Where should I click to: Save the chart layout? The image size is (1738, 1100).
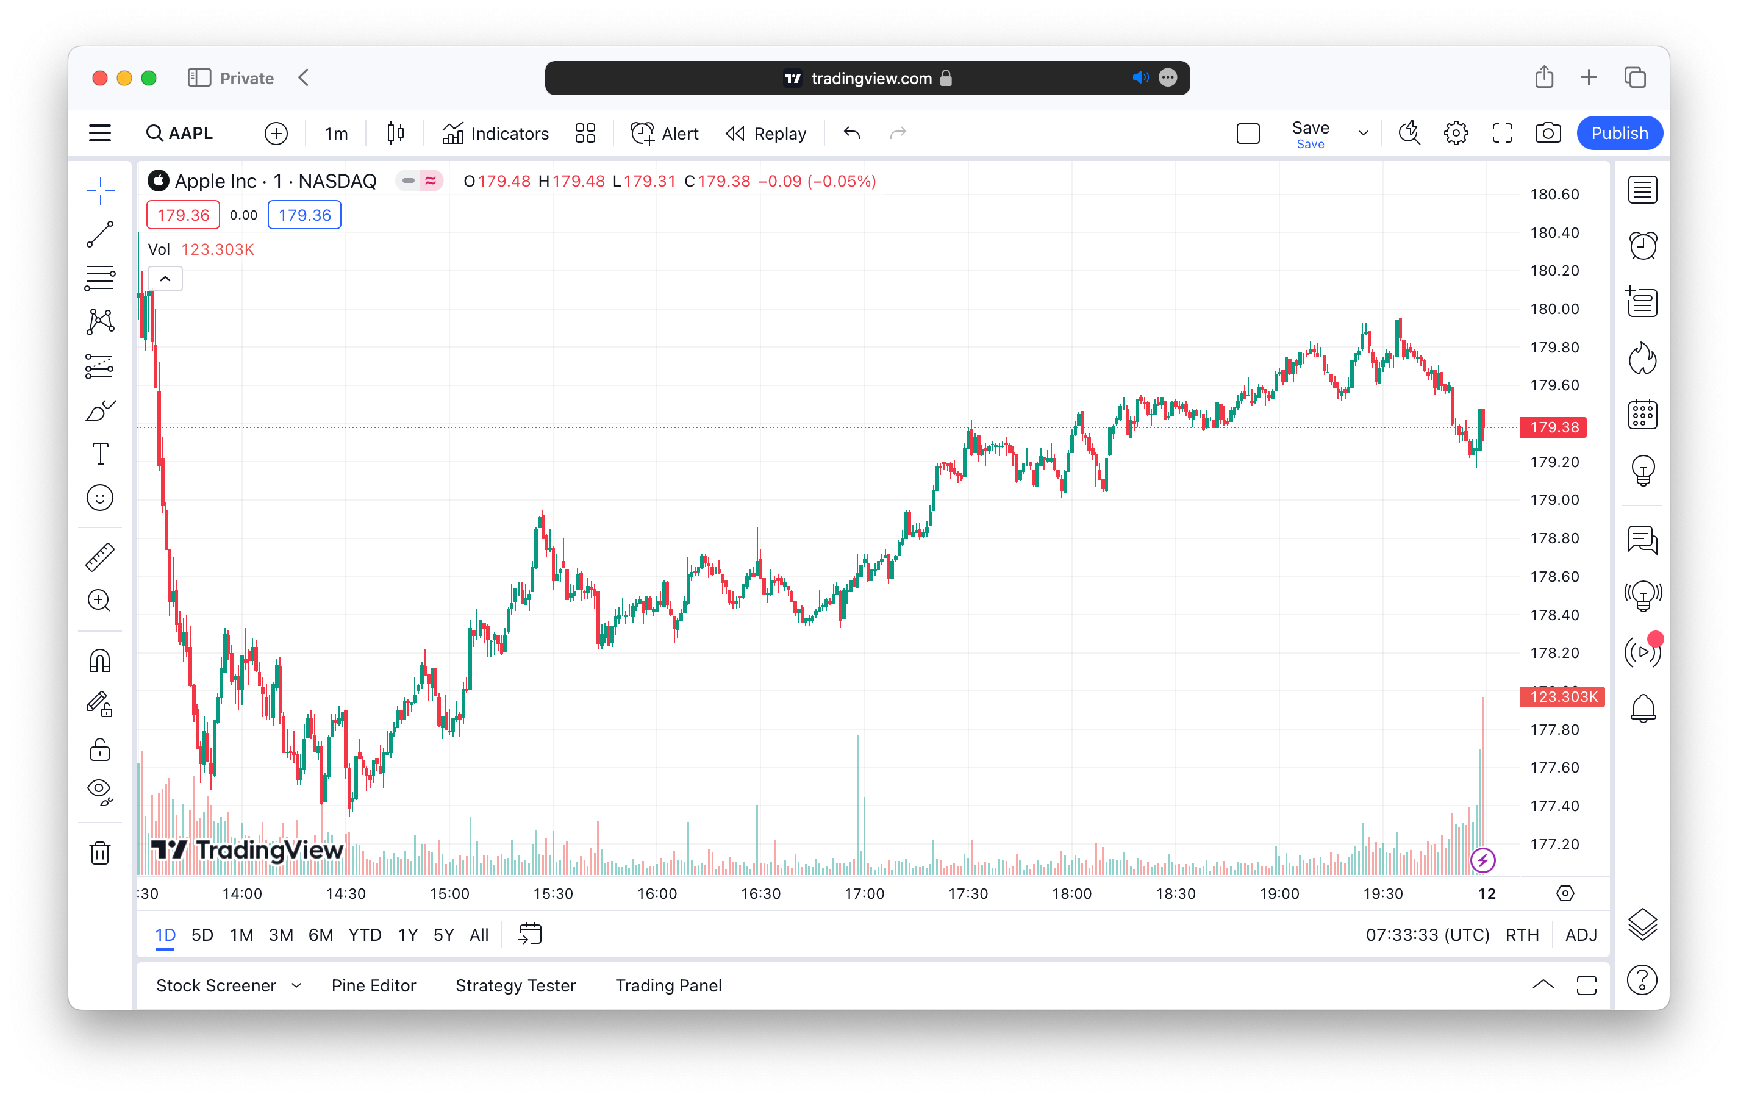click(1310, 134)
